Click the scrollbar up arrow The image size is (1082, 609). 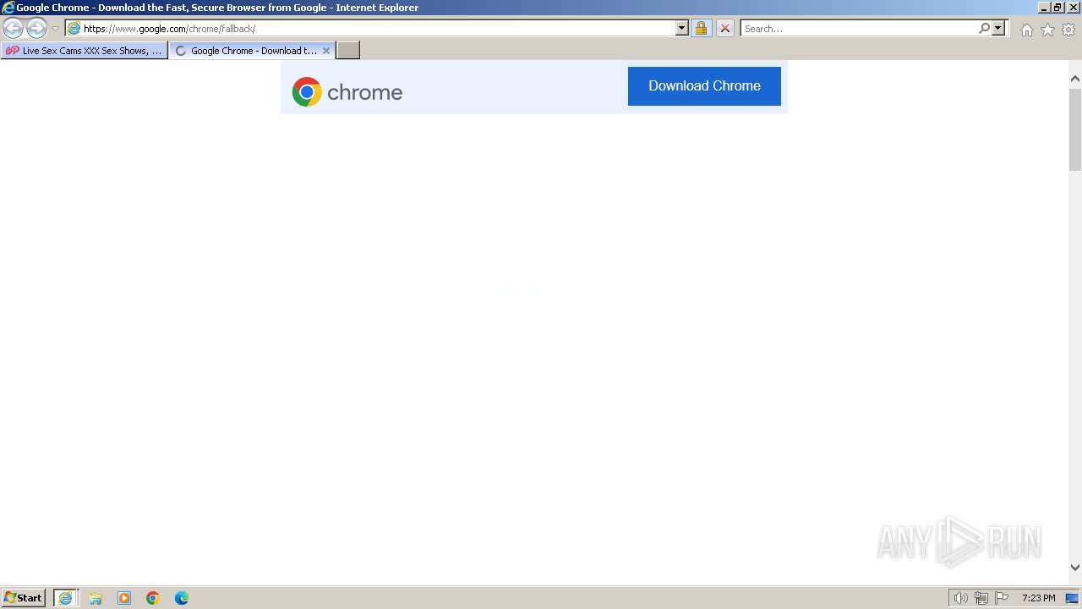click(x=1075, y=79)
